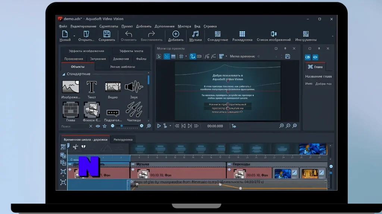Image resolution: width=382 pixels, height=214 pixels.
Task: Open the Редактирование menu
Action: [83, 26]
